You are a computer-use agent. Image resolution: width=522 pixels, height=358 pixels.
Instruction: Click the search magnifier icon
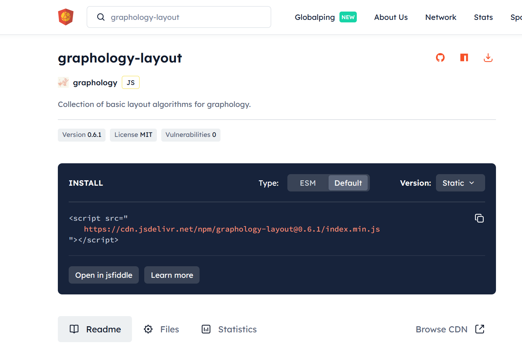[x=101, y=17]
